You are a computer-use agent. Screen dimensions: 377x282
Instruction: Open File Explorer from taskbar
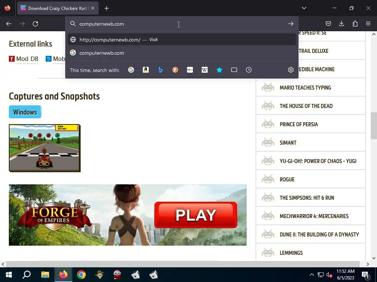[45, 275]
